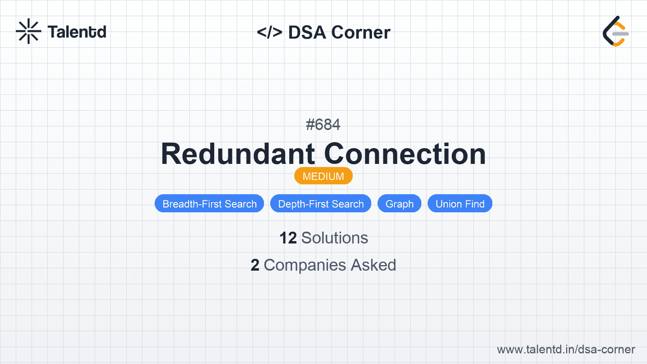The height and width of the screenshot is (364, 647).
Task: Click the bold 2 companies count
Action: point(255,265)
